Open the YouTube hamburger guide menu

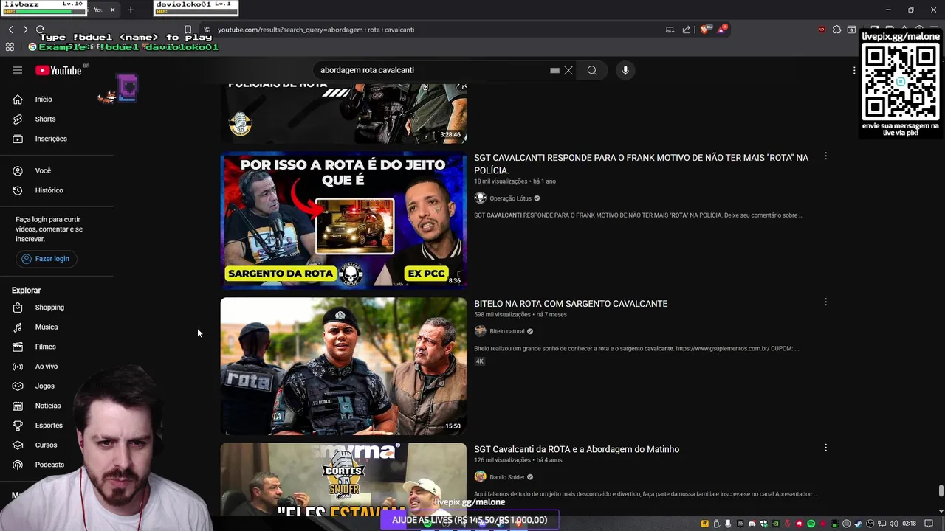tap(18, 70)
